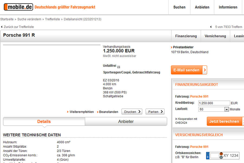Click the mobile.de logo
The width and height of the screenshot is (244, 163).
18,7
